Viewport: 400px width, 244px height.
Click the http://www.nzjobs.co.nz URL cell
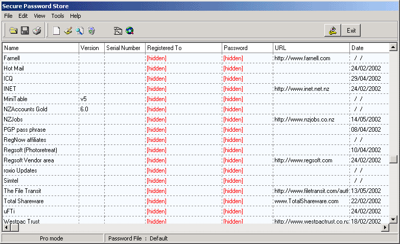(311, 119)
